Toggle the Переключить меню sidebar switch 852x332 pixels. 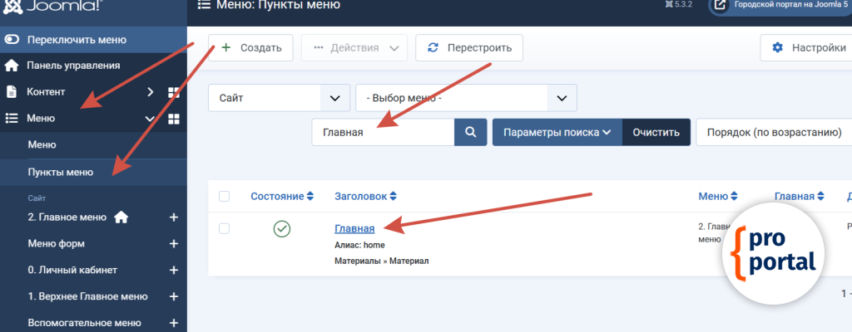click(x=12, y=39)
